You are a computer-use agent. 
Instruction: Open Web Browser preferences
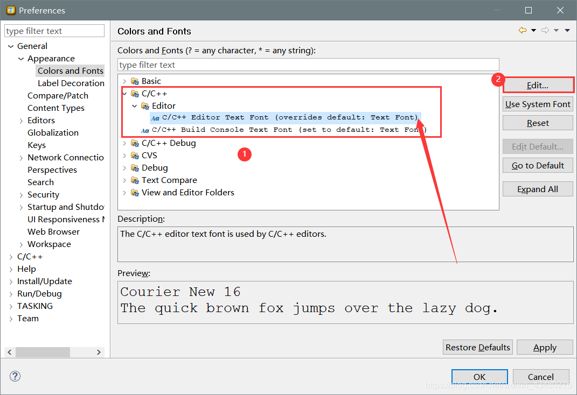point(53,232)
